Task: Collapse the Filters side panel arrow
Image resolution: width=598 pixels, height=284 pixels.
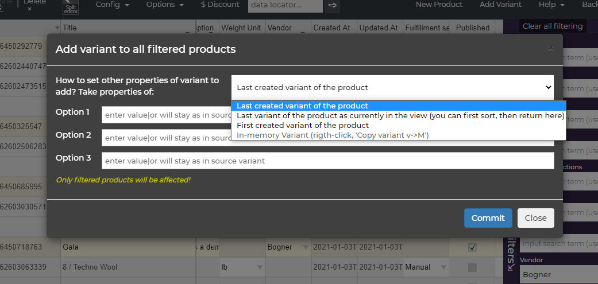Action: [511, 266]
